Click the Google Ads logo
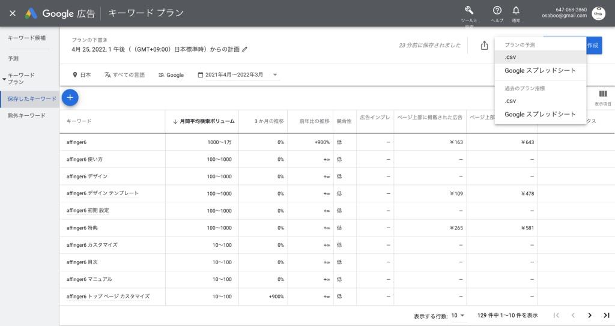 pyautogui.click(x=31, y=13)
